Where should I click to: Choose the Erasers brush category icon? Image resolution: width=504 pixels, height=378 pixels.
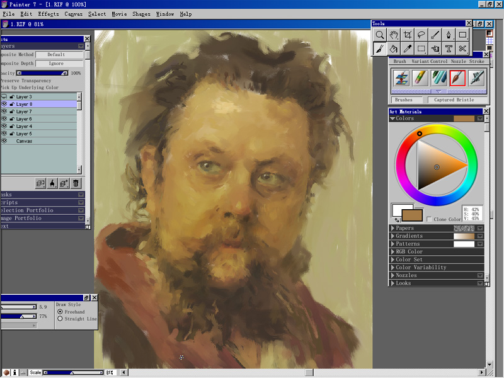point(420,78)
